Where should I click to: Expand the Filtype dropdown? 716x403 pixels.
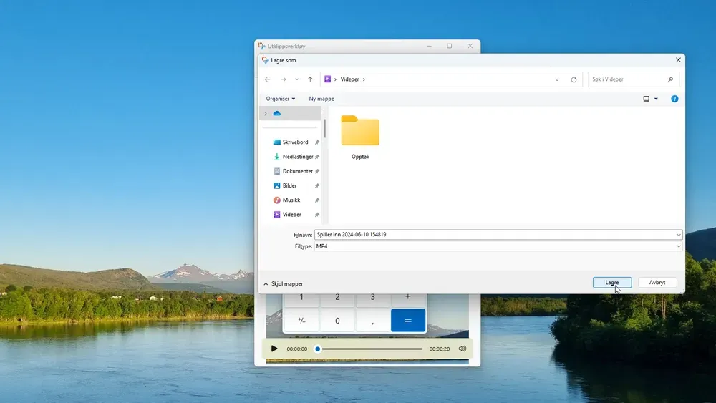pos(678,246)
